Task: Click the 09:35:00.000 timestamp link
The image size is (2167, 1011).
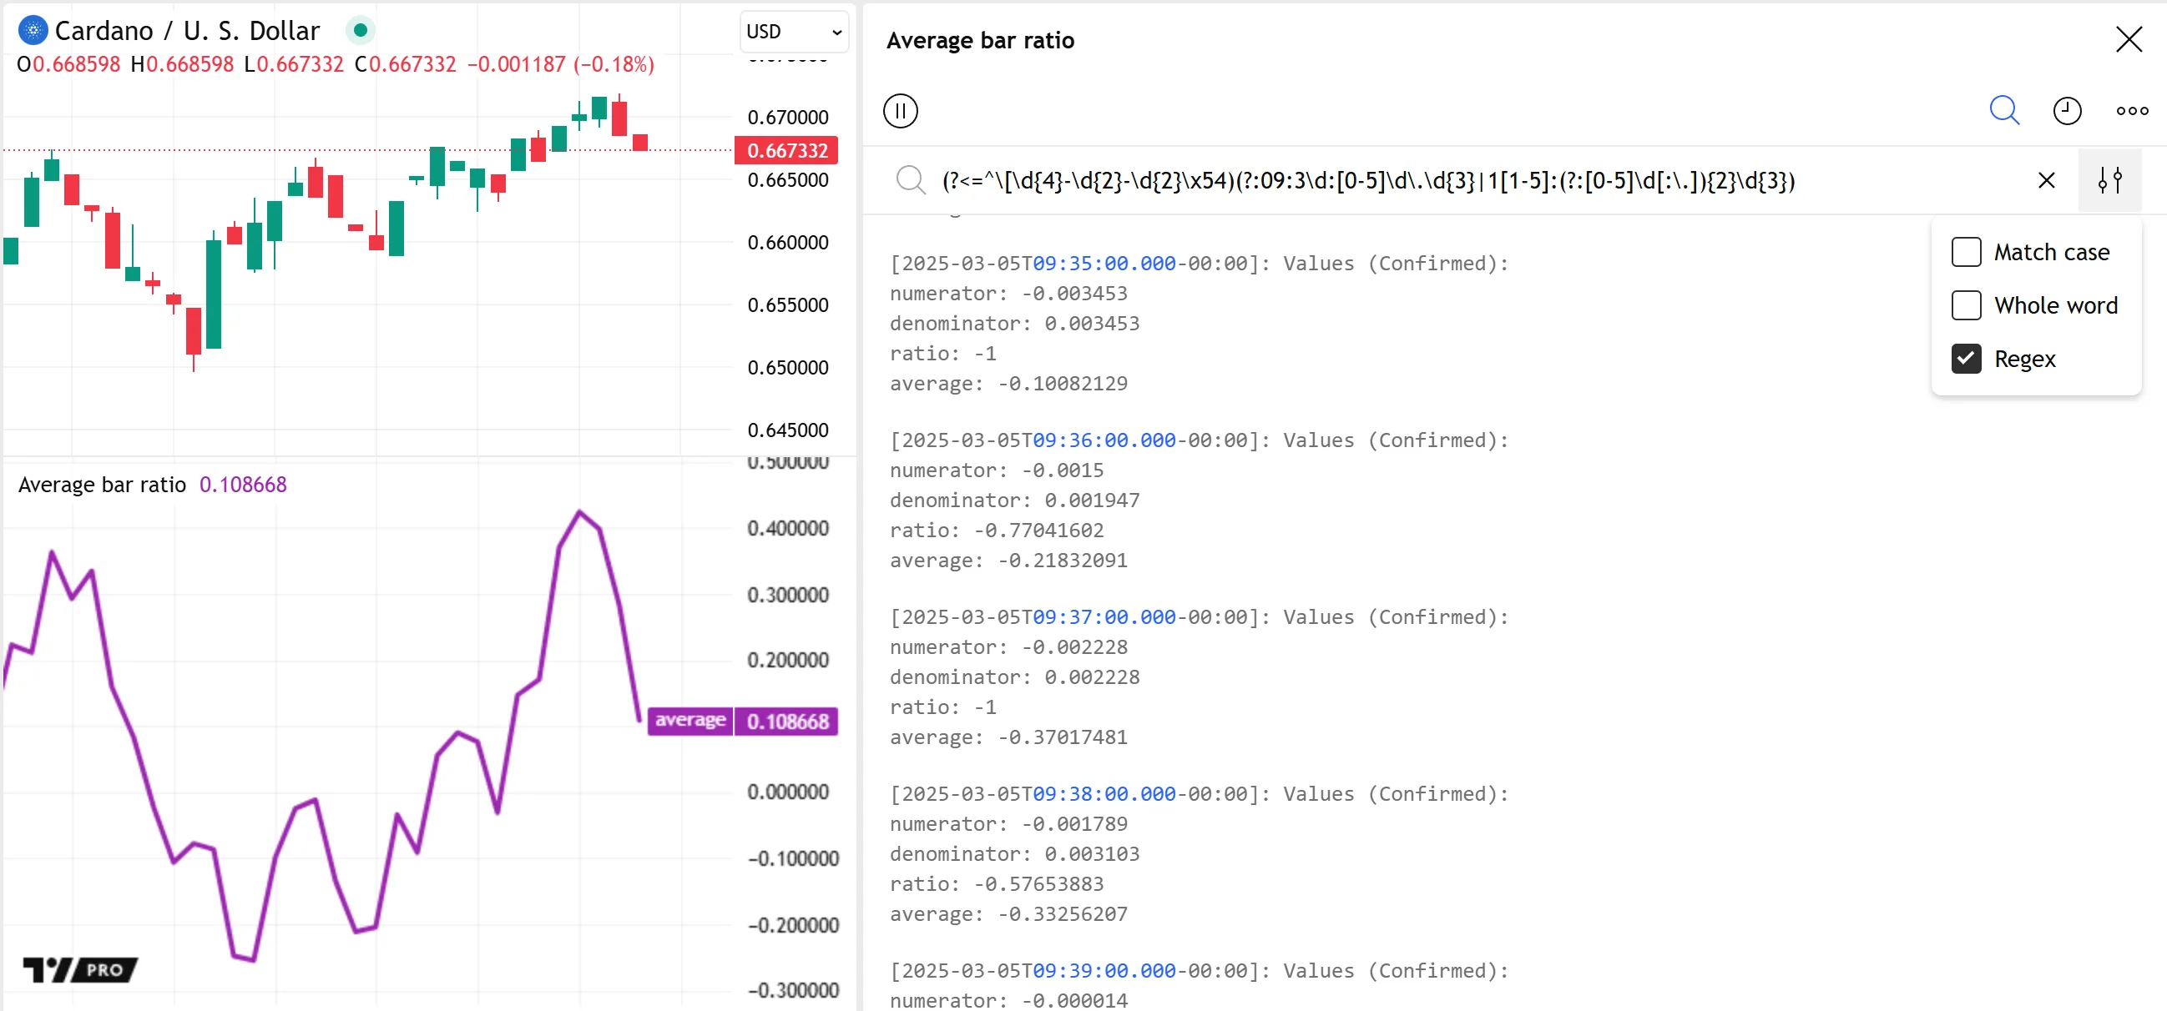Action: point(1104,264)
